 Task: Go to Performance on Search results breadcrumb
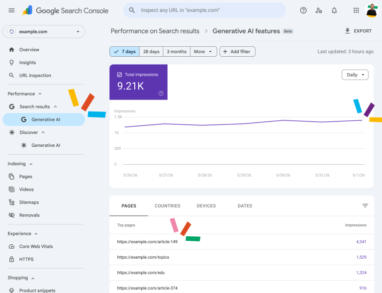point(155,31)
